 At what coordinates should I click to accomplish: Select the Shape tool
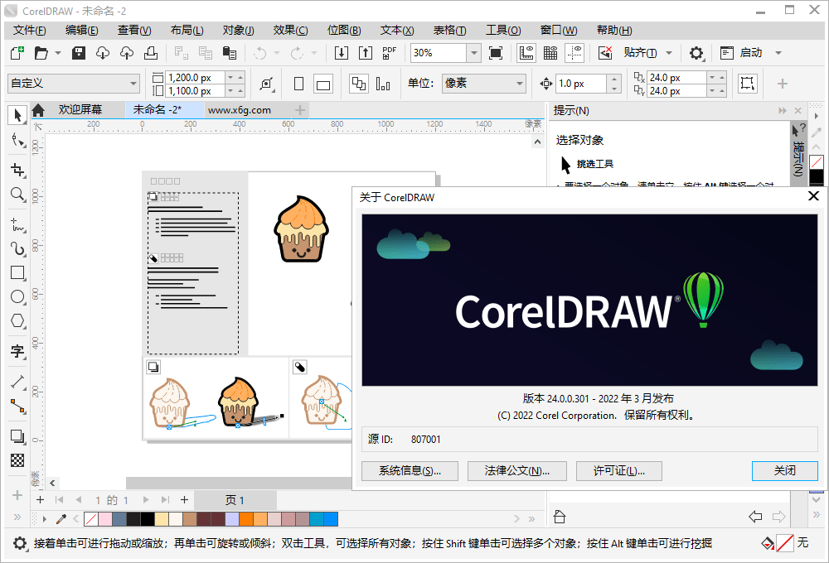coord(17,139)
